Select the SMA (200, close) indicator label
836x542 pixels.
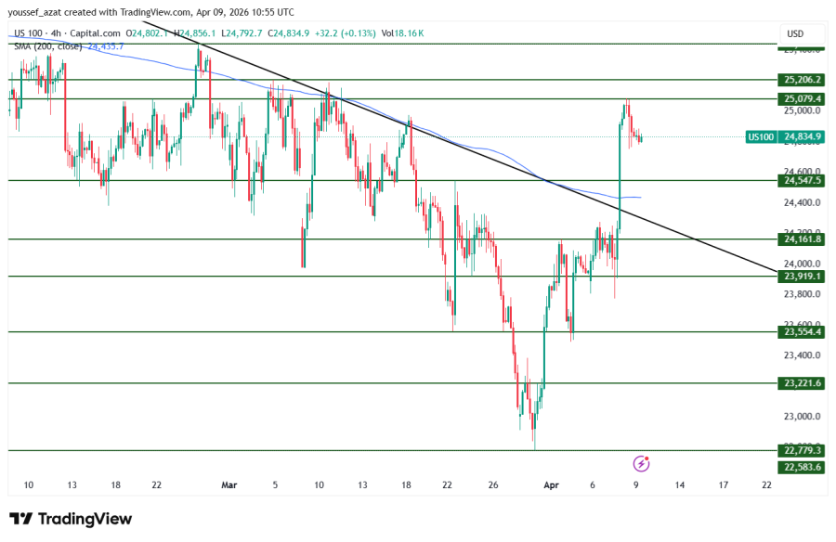(48, 45)
